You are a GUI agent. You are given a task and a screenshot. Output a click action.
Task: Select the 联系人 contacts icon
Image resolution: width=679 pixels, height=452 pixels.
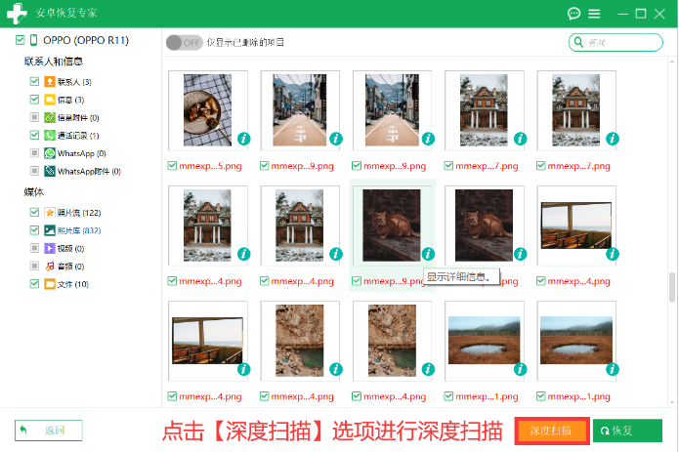click(50, 82)
